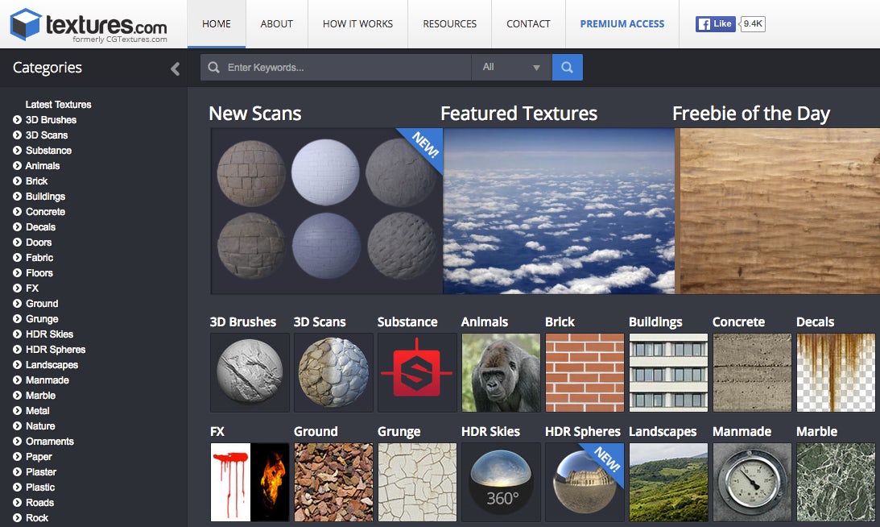
Task: Collapse the Categories sidebar with the chevron
Action: point(175,68)
